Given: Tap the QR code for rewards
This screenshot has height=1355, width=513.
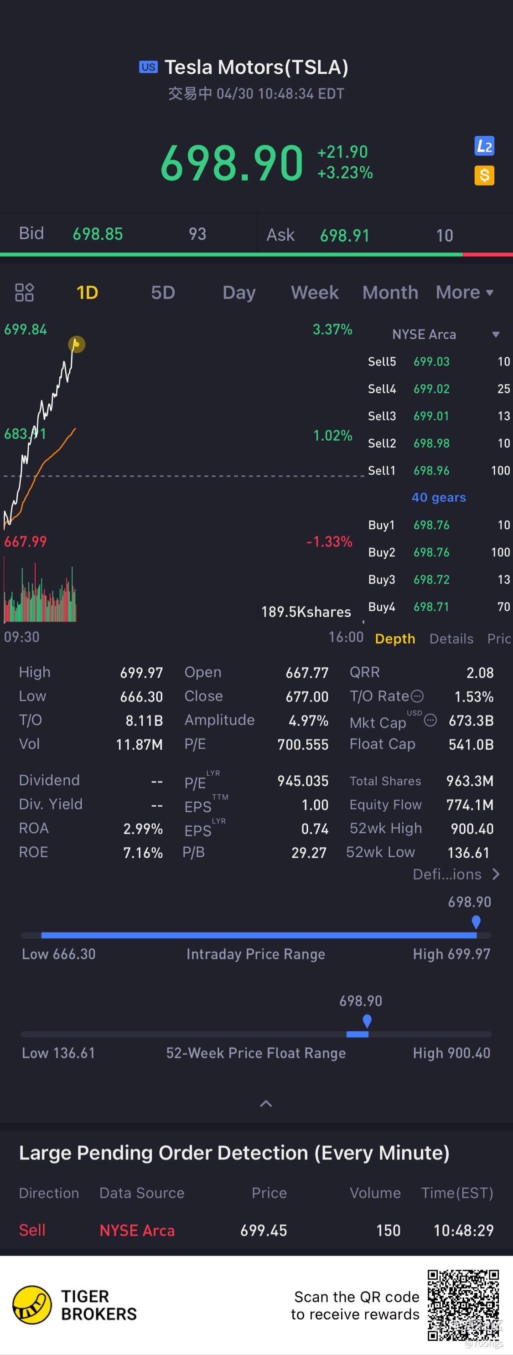Looking at the screenshot, I should [x=463, y=1306].
